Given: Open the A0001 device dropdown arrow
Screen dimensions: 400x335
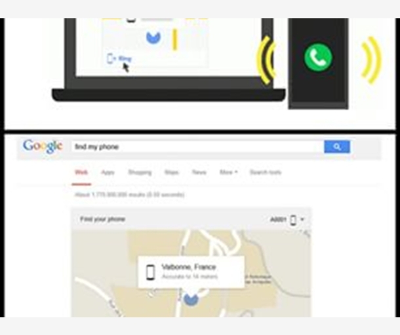Looking at the screenshot, I should [x=302, y=219].
